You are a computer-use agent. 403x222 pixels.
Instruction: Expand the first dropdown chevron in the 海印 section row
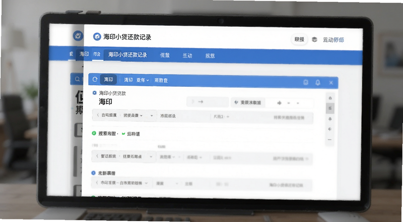(141, 116)
